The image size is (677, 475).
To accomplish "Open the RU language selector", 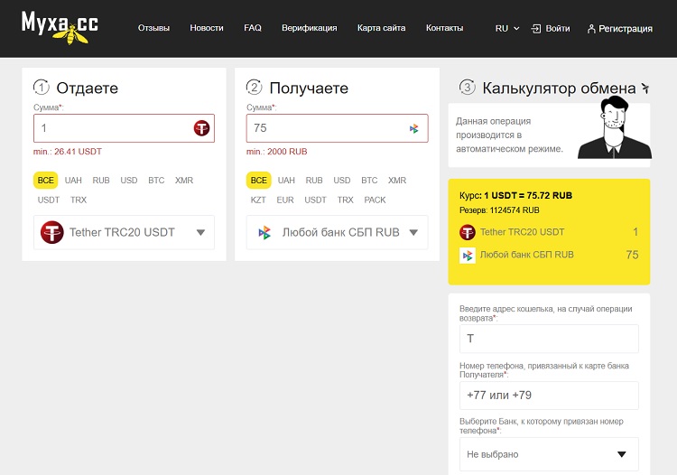I will (x=507, y=28).
